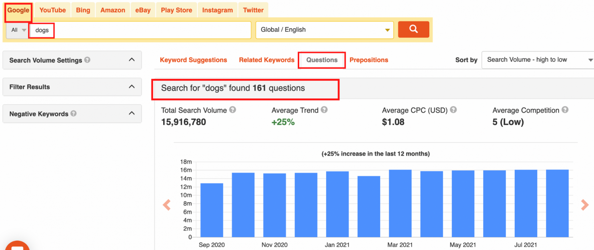The width and height of the screenshot is (594, 250).
Task: View Average Competition help icon
Action: [x=565, y=109]
